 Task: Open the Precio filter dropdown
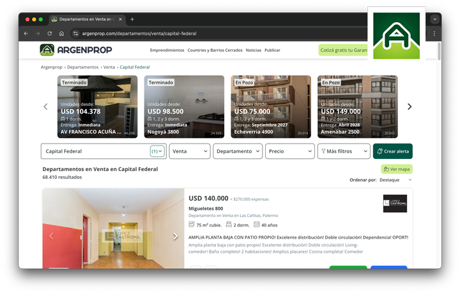(289, 151)
